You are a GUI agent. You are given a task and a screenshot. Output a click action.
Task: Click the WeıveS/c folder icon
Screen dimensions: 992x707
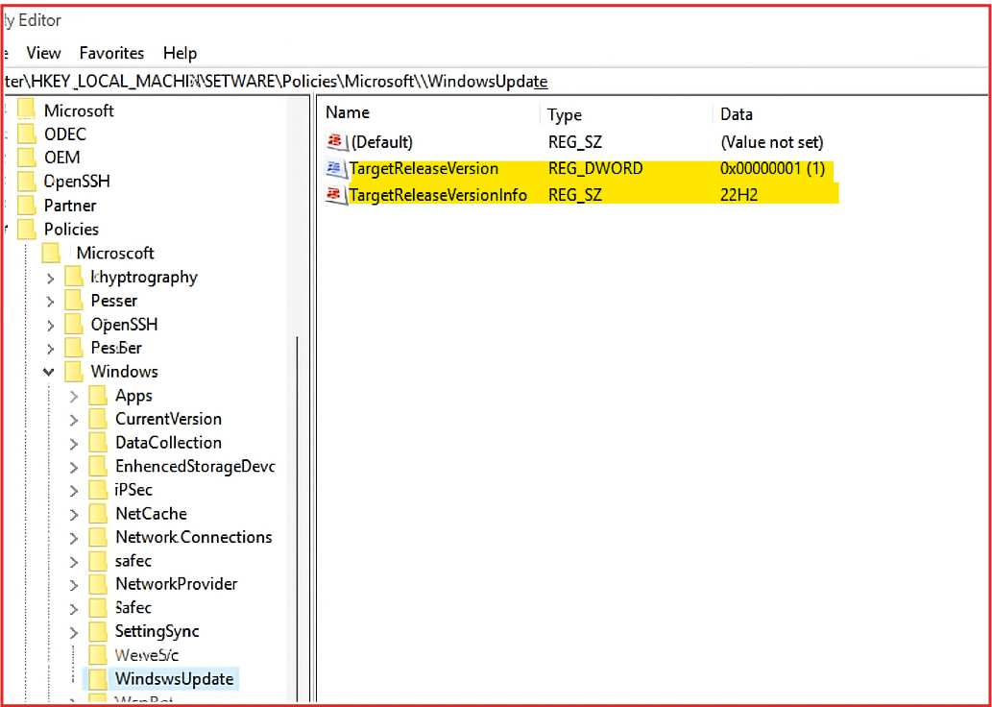pos(98,654)
